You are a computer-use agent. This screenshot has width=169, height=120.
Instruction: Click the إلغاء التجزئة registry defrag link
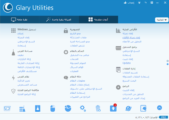(x=24, y=37)
